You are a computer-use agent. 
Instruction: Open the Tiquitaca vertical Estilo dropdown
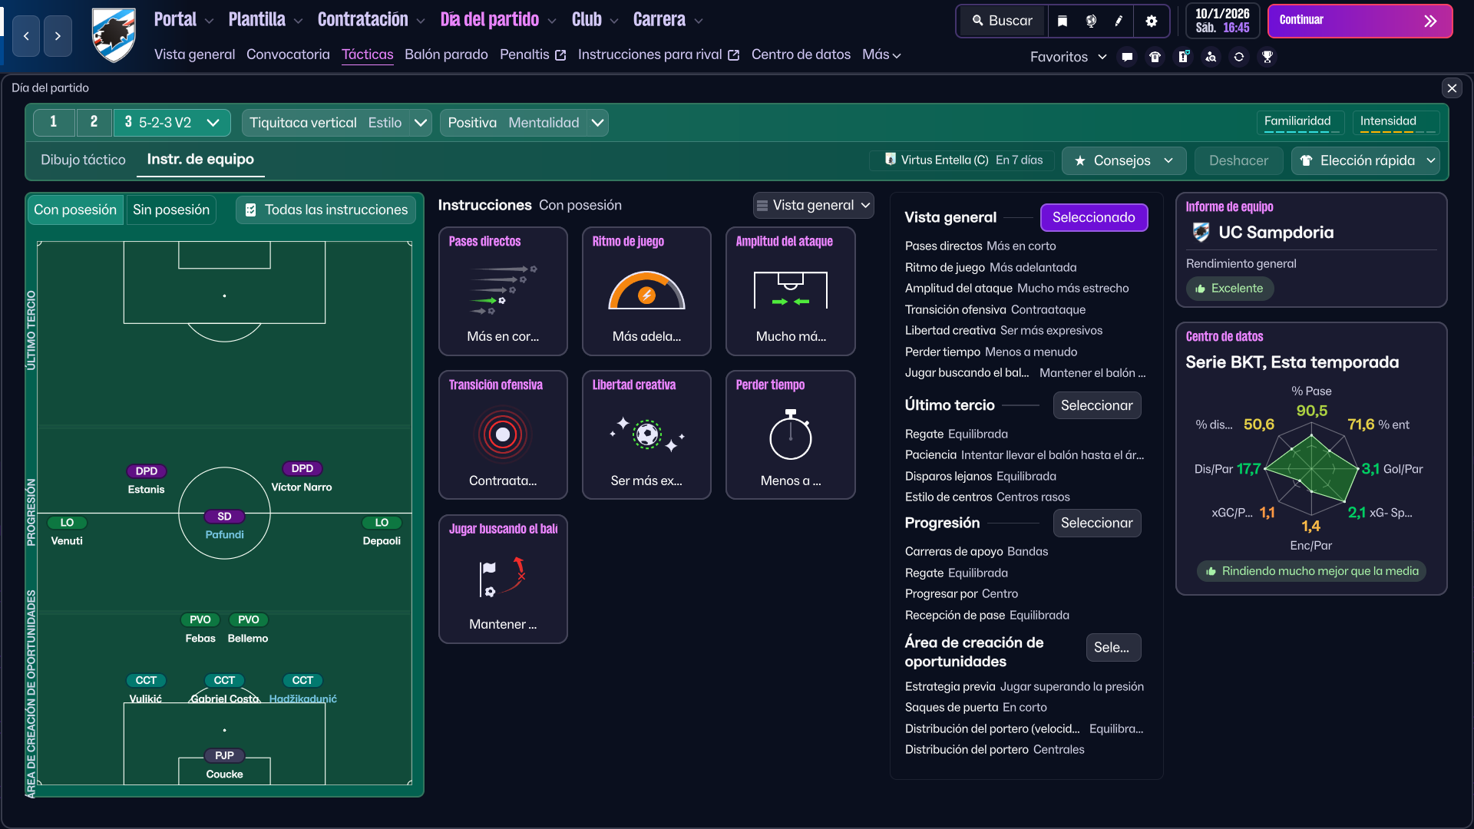420,123
